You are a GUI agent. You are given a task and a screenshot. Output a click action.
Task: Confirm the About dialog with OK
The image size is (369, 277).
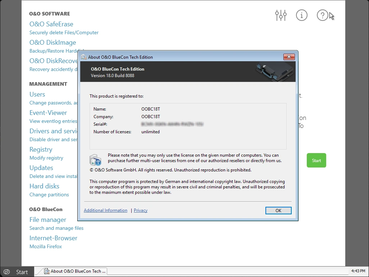[278, 210]
